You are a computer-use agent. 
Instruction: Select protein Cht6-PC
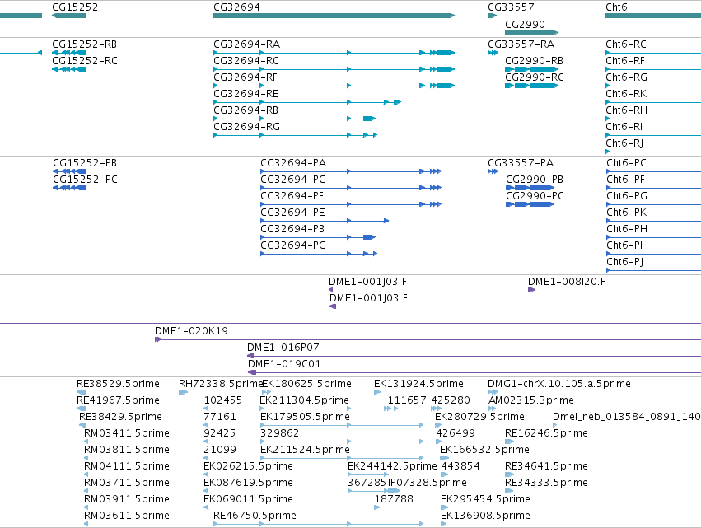point(626,163)
